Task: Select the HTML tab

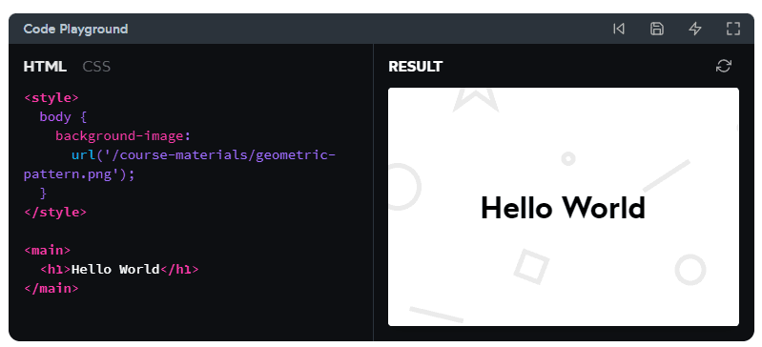Action: coord(45,67)
